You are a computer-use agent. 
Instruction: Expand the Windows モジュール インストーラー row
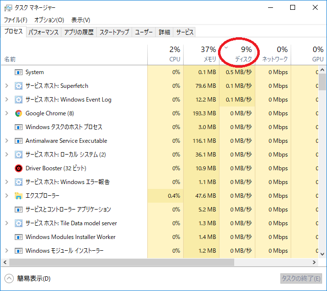(7, 251)
